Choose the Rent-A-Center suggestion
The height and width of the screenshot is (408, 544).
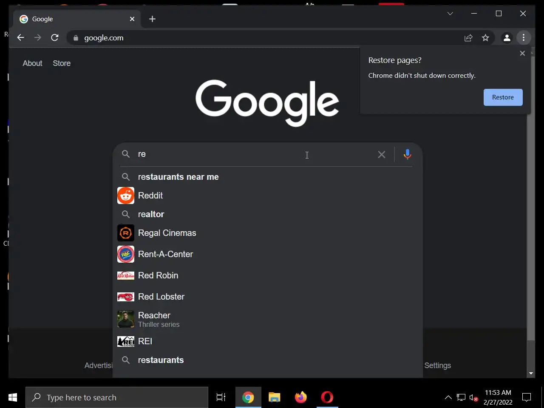pyautogui.click(x=268, y=254)
